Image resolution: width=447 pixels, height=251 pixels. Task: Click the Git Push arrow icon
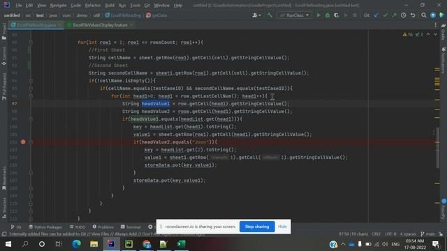(394, 15)
